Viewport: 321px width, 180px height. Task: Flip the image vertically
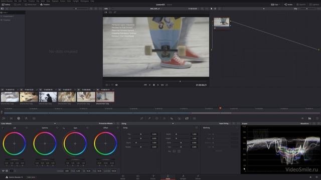tap(179, 151)
